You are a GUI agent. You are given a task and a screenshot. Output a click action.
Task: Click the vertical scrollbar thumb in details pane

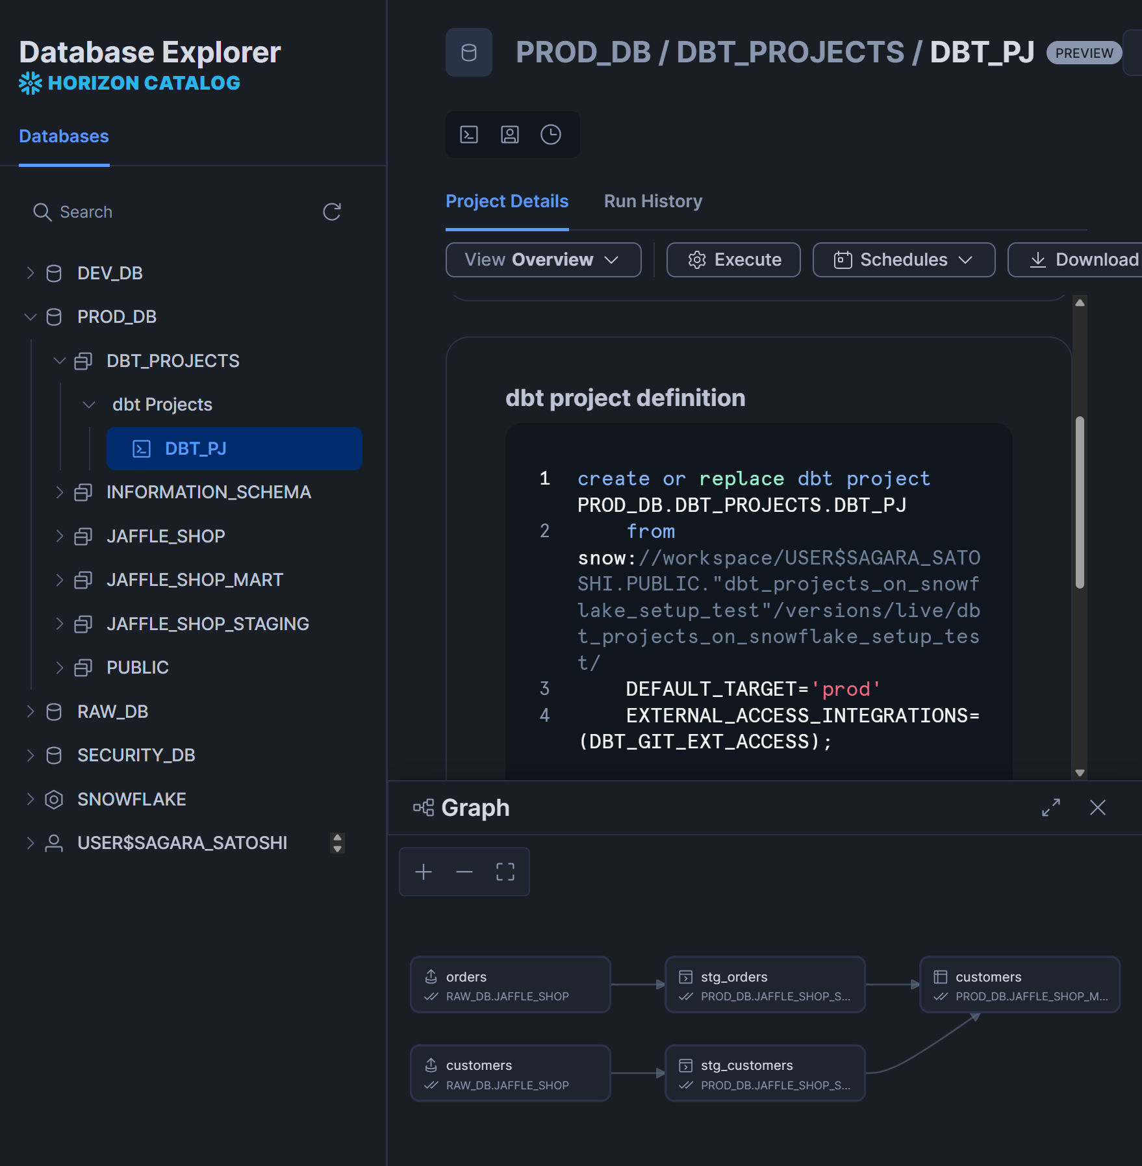[x=1080, y=501]
